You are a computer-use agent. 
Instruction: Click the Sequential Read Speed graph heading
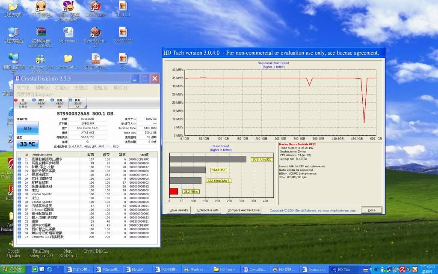point(273,63)
